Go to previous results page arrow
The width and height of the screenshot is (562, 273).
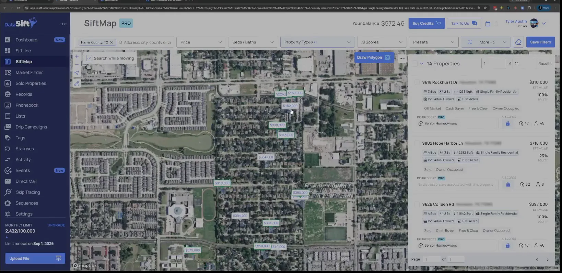(x=537, y=259)
